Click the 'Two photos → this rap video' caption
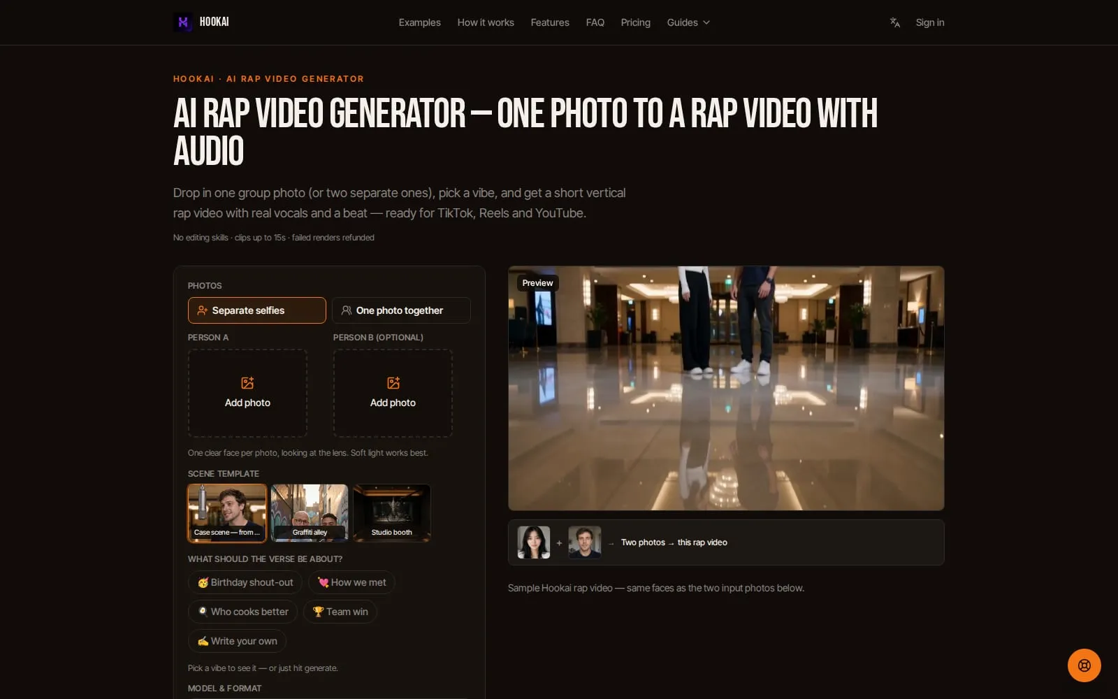This screenshot has height=699, width=1118. 674,542
